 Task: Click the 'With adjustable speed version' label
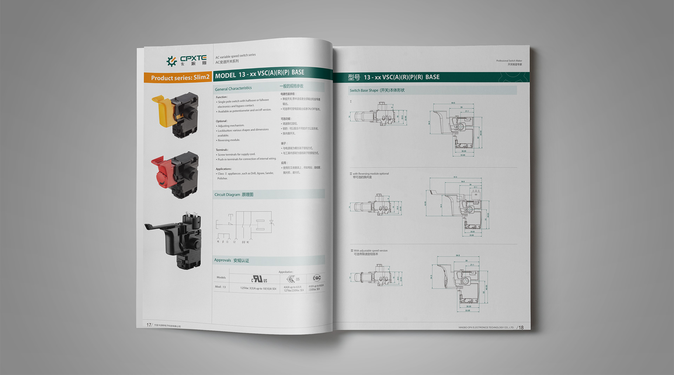370,251
